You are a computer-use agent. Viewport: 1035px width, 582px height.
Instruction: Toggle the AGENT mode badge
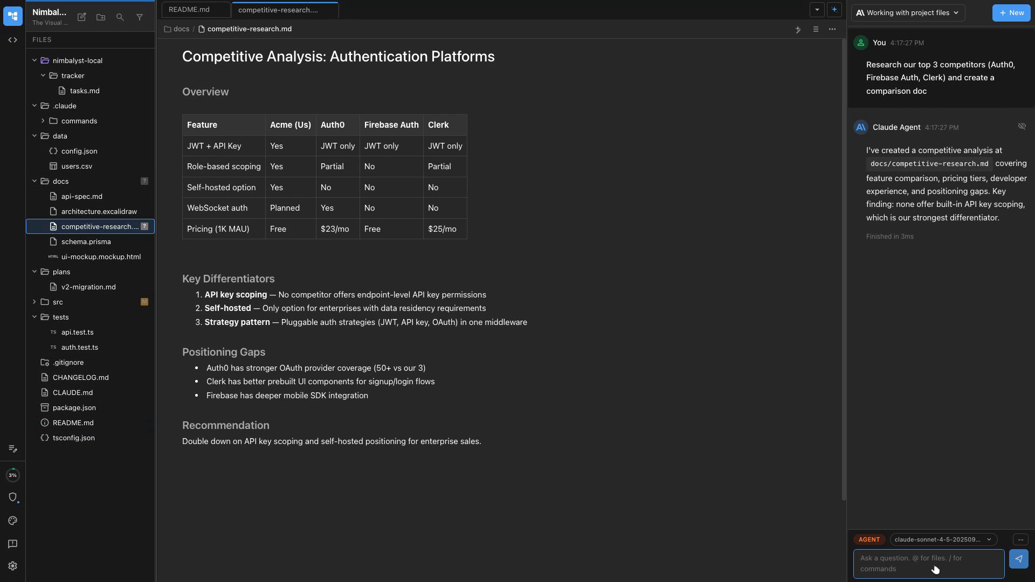pyautogui.click(x=869, y=539)
